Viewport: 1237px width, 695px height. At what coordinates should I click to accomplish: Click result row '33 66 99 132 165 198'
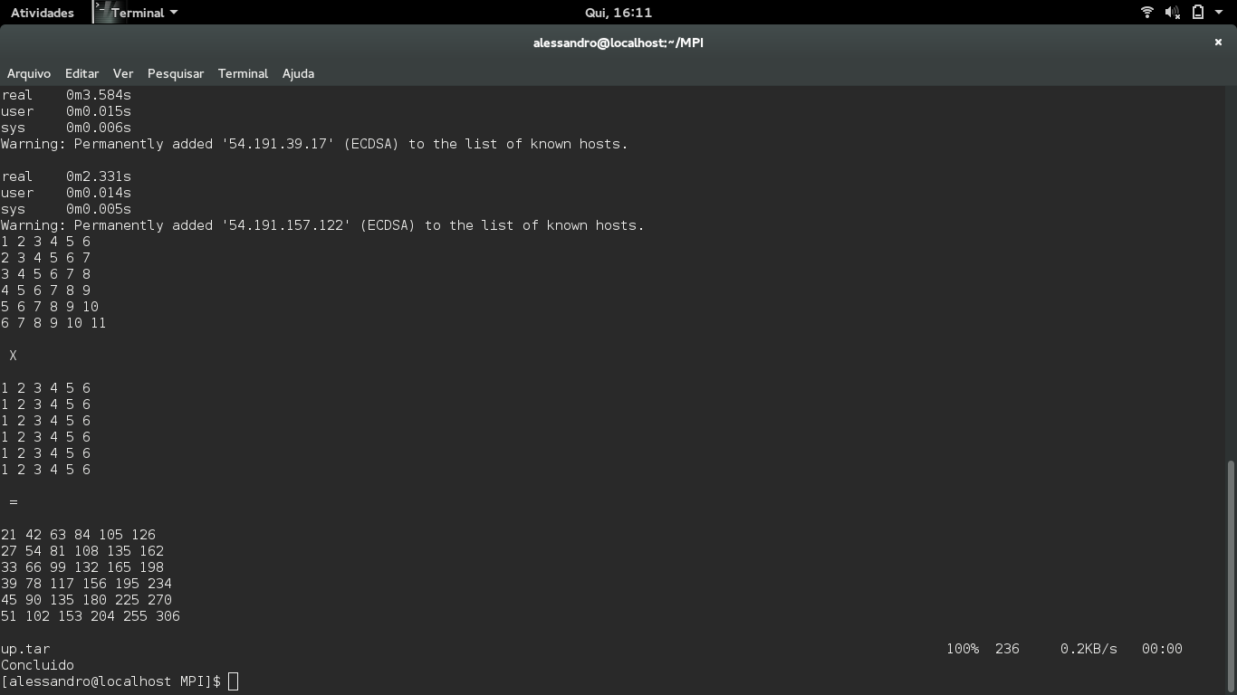82,567
